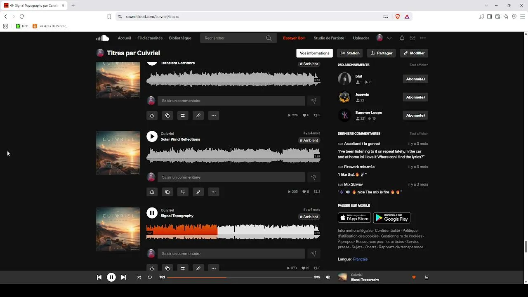528x297 pixels.
Task: Toggle subscription to blut
Action: [x=415, y=79]
